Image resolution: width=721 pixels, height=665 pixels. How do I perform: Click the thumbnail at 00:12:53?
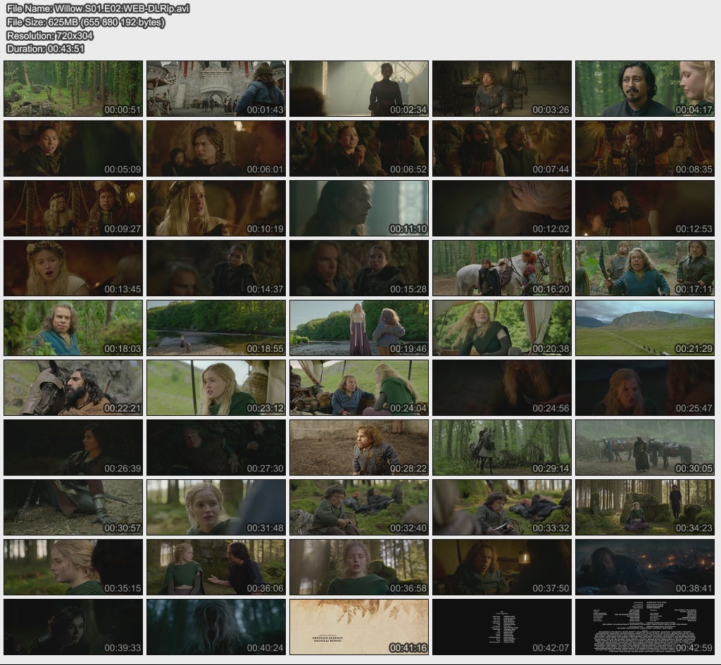tap(645, 208)
